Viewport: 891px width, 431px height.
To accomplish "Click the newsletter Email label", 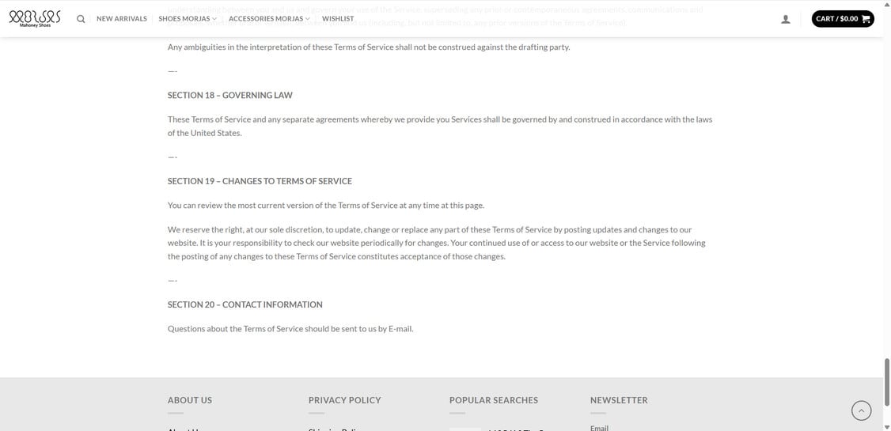I will click(599, 428).
